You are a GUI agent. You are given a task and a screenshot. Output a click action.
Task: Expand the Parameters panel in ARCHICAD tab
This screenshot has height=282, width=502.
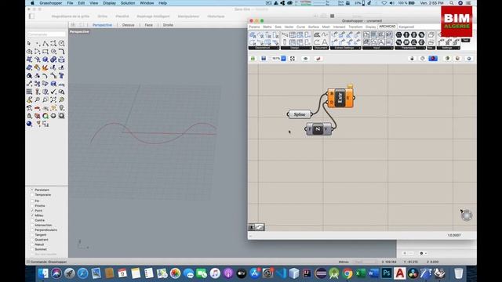click(410, 48)
